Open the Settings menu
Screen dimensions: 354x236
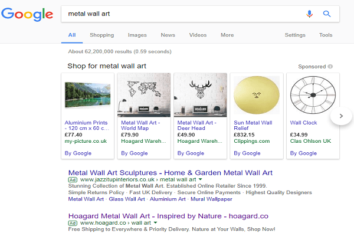click(295, 35)
